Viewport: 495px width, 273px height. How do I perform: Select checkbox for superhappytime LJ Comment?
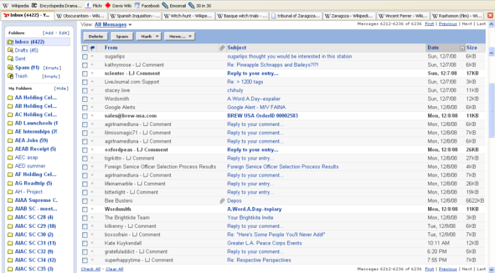[x=85, y=261]
